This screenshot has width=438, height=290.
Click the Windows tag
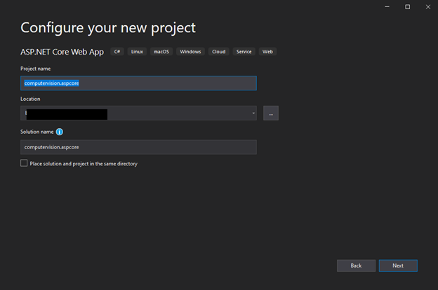tap(190, 52)
